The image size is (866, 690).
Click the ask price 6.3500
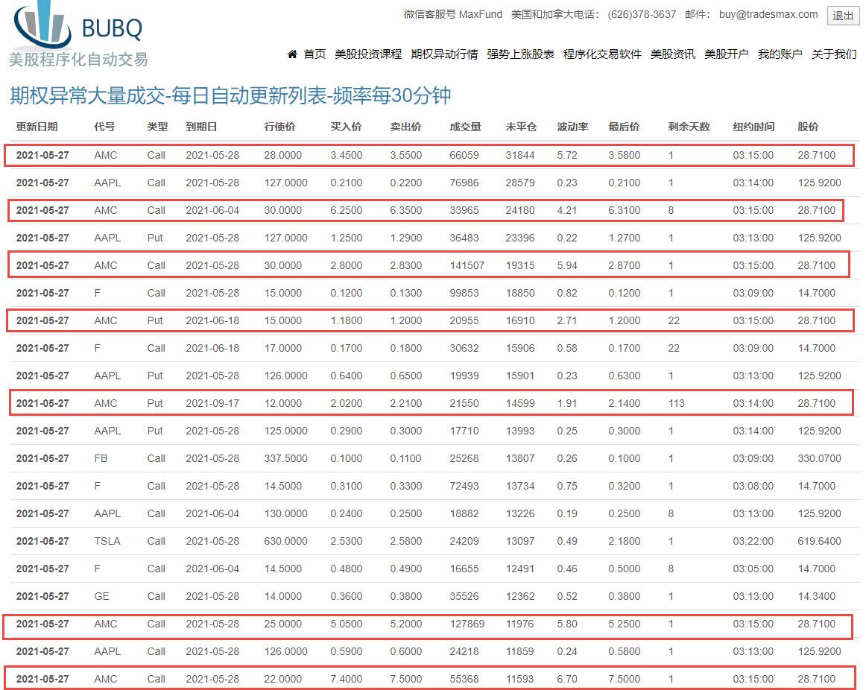point(406,211)
